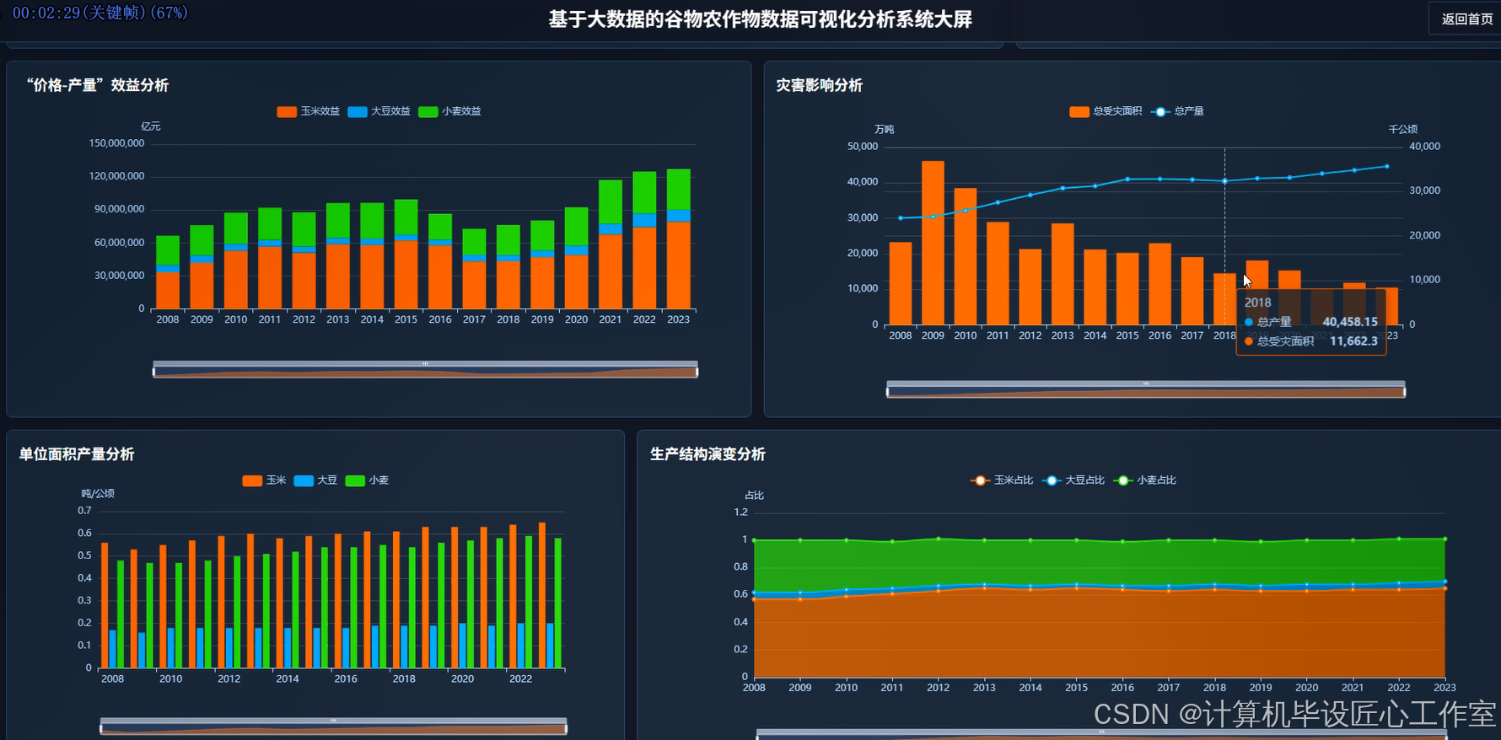The width and height of the screenshot is (1501, 740).
Task: Click the 2023 point on 总产量 line
Action: 1387,166
